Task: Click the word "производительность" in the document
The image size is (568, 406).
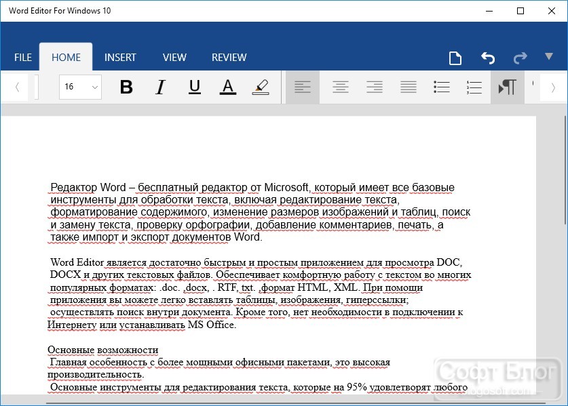Action: click(x=96, y=375)
